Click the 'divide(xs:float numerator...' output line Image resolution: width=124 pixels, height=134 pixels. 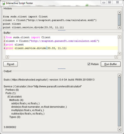click(39, 107)
